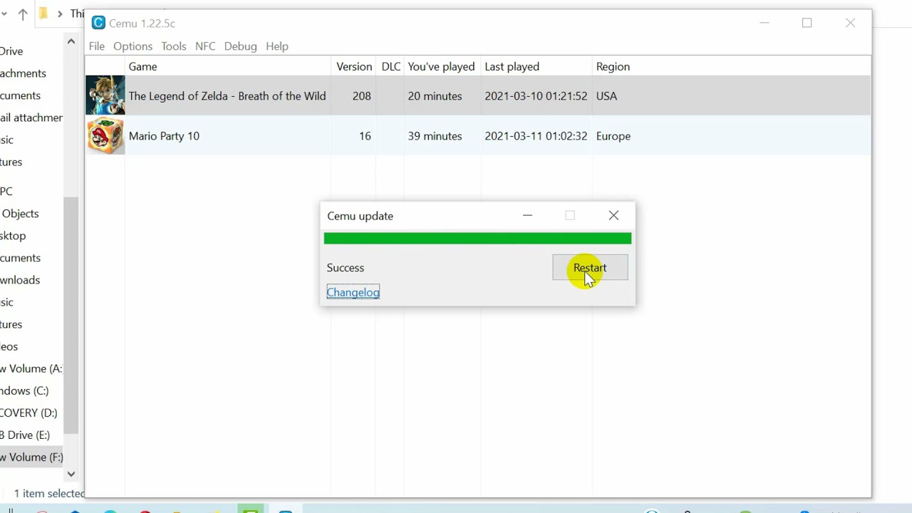Sort by the DLC column header
912x513 pixels.
[390, 66]
